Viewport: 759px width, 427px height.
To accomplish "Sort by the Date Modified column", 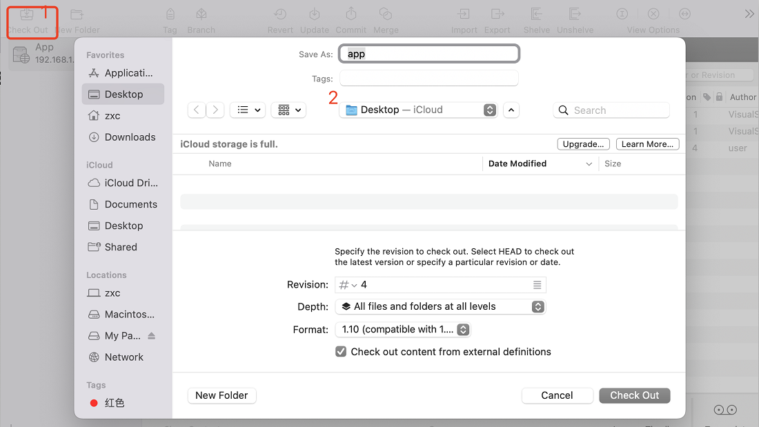I will click(540, 163).
